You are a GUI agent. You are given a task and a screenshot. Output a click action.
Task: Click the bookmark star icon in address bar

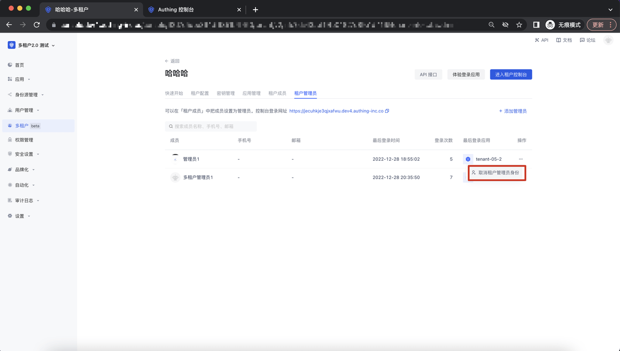click(x=519, y=25)
